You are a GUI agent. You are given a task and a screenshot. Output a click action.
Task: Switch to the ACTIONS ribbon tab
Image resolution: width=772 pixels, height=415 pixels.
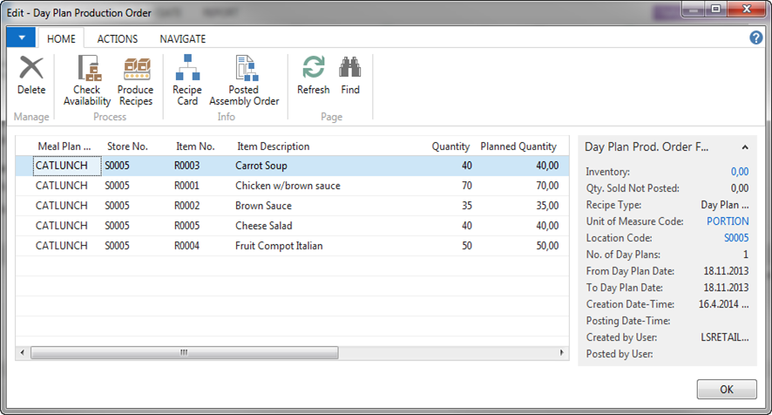(x=118, y=39)
